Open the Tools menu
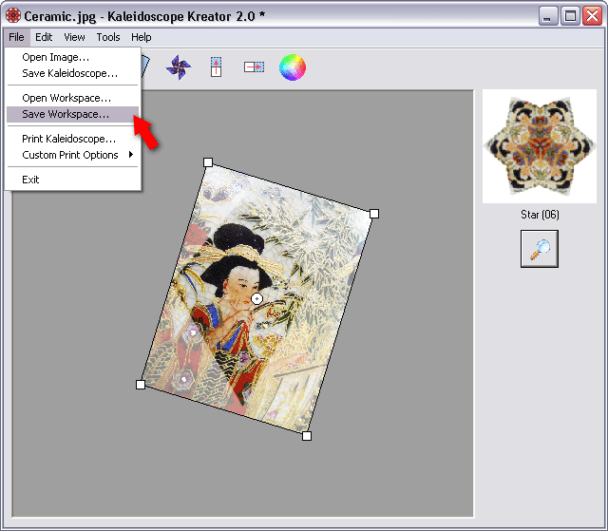Image resolution: width=608 pixels, height=531 pixels. pos(108,37)
